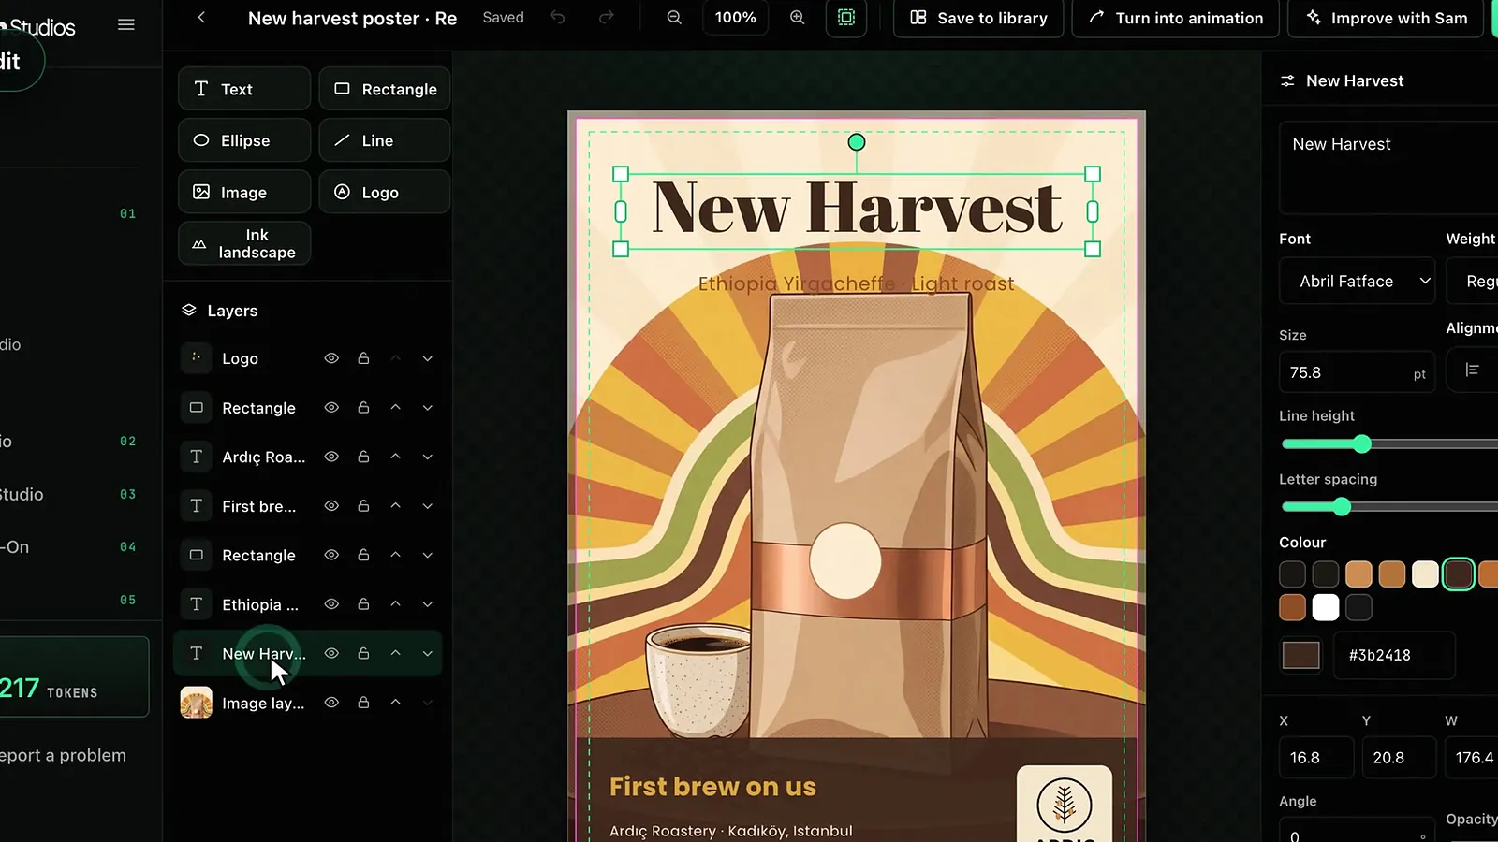Lock the New Harv... layer
The height and width of the screenshot is (842, 1498).
[x=363, y=653]
